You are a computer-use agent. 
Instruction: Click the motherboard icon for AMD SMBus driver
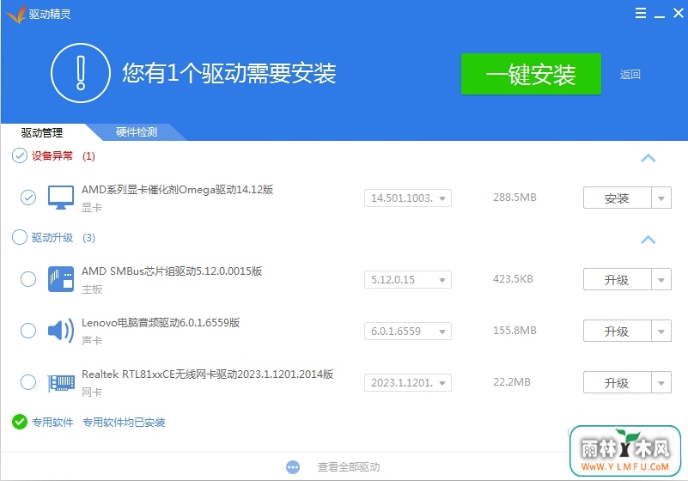point(60,279)
